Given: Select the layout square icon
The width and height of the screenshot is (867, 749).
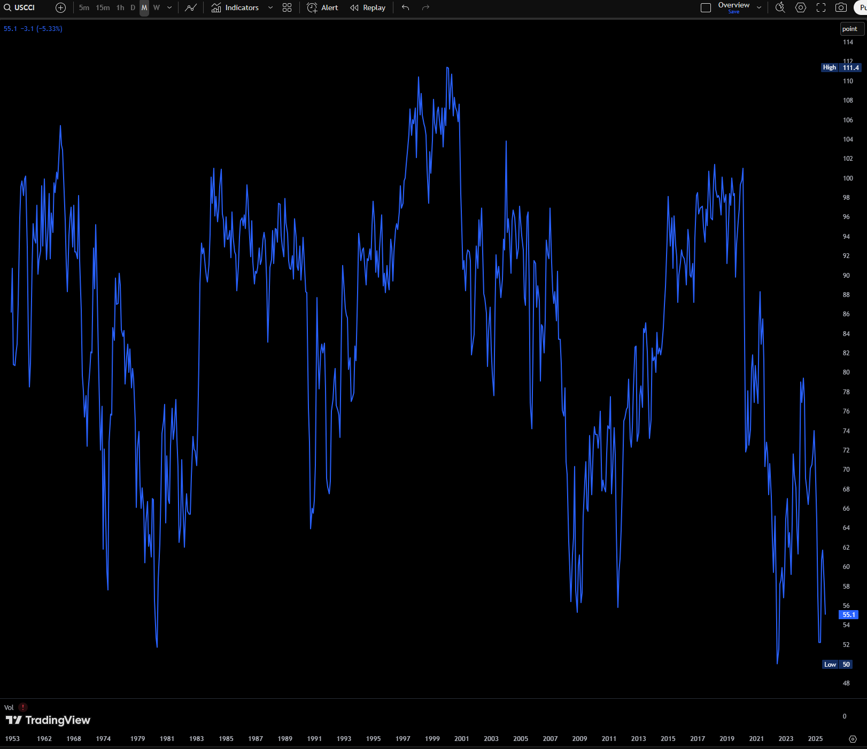Looking at the screenshot, I should tap(706, 7).
